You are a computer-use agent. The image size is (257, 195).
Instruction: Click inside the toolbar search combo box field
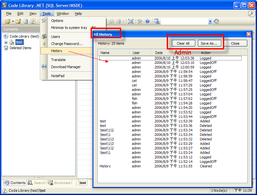(185, 22)
